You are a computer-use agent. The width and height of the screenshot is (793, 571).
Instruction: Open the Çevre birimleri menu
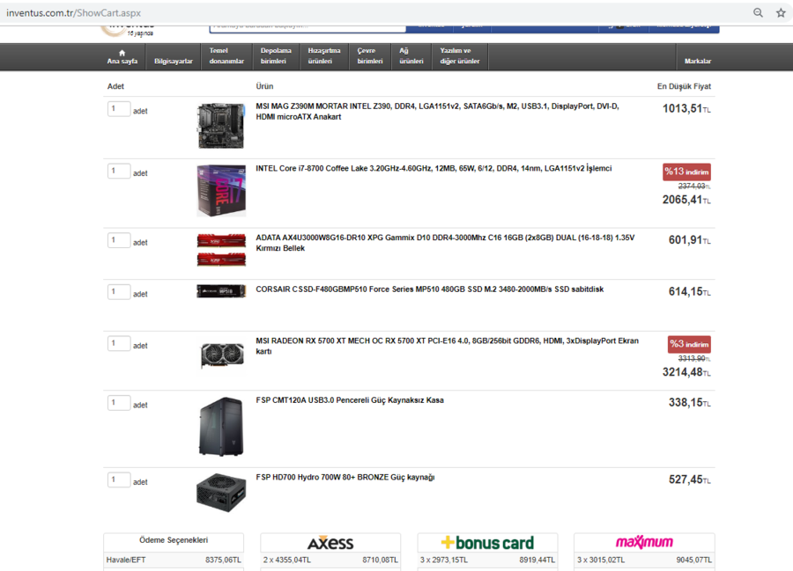[x=370, y=56]
